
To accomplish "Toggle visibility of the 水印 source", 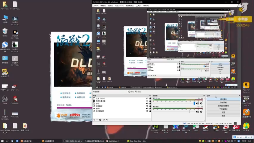I will 147,104.
